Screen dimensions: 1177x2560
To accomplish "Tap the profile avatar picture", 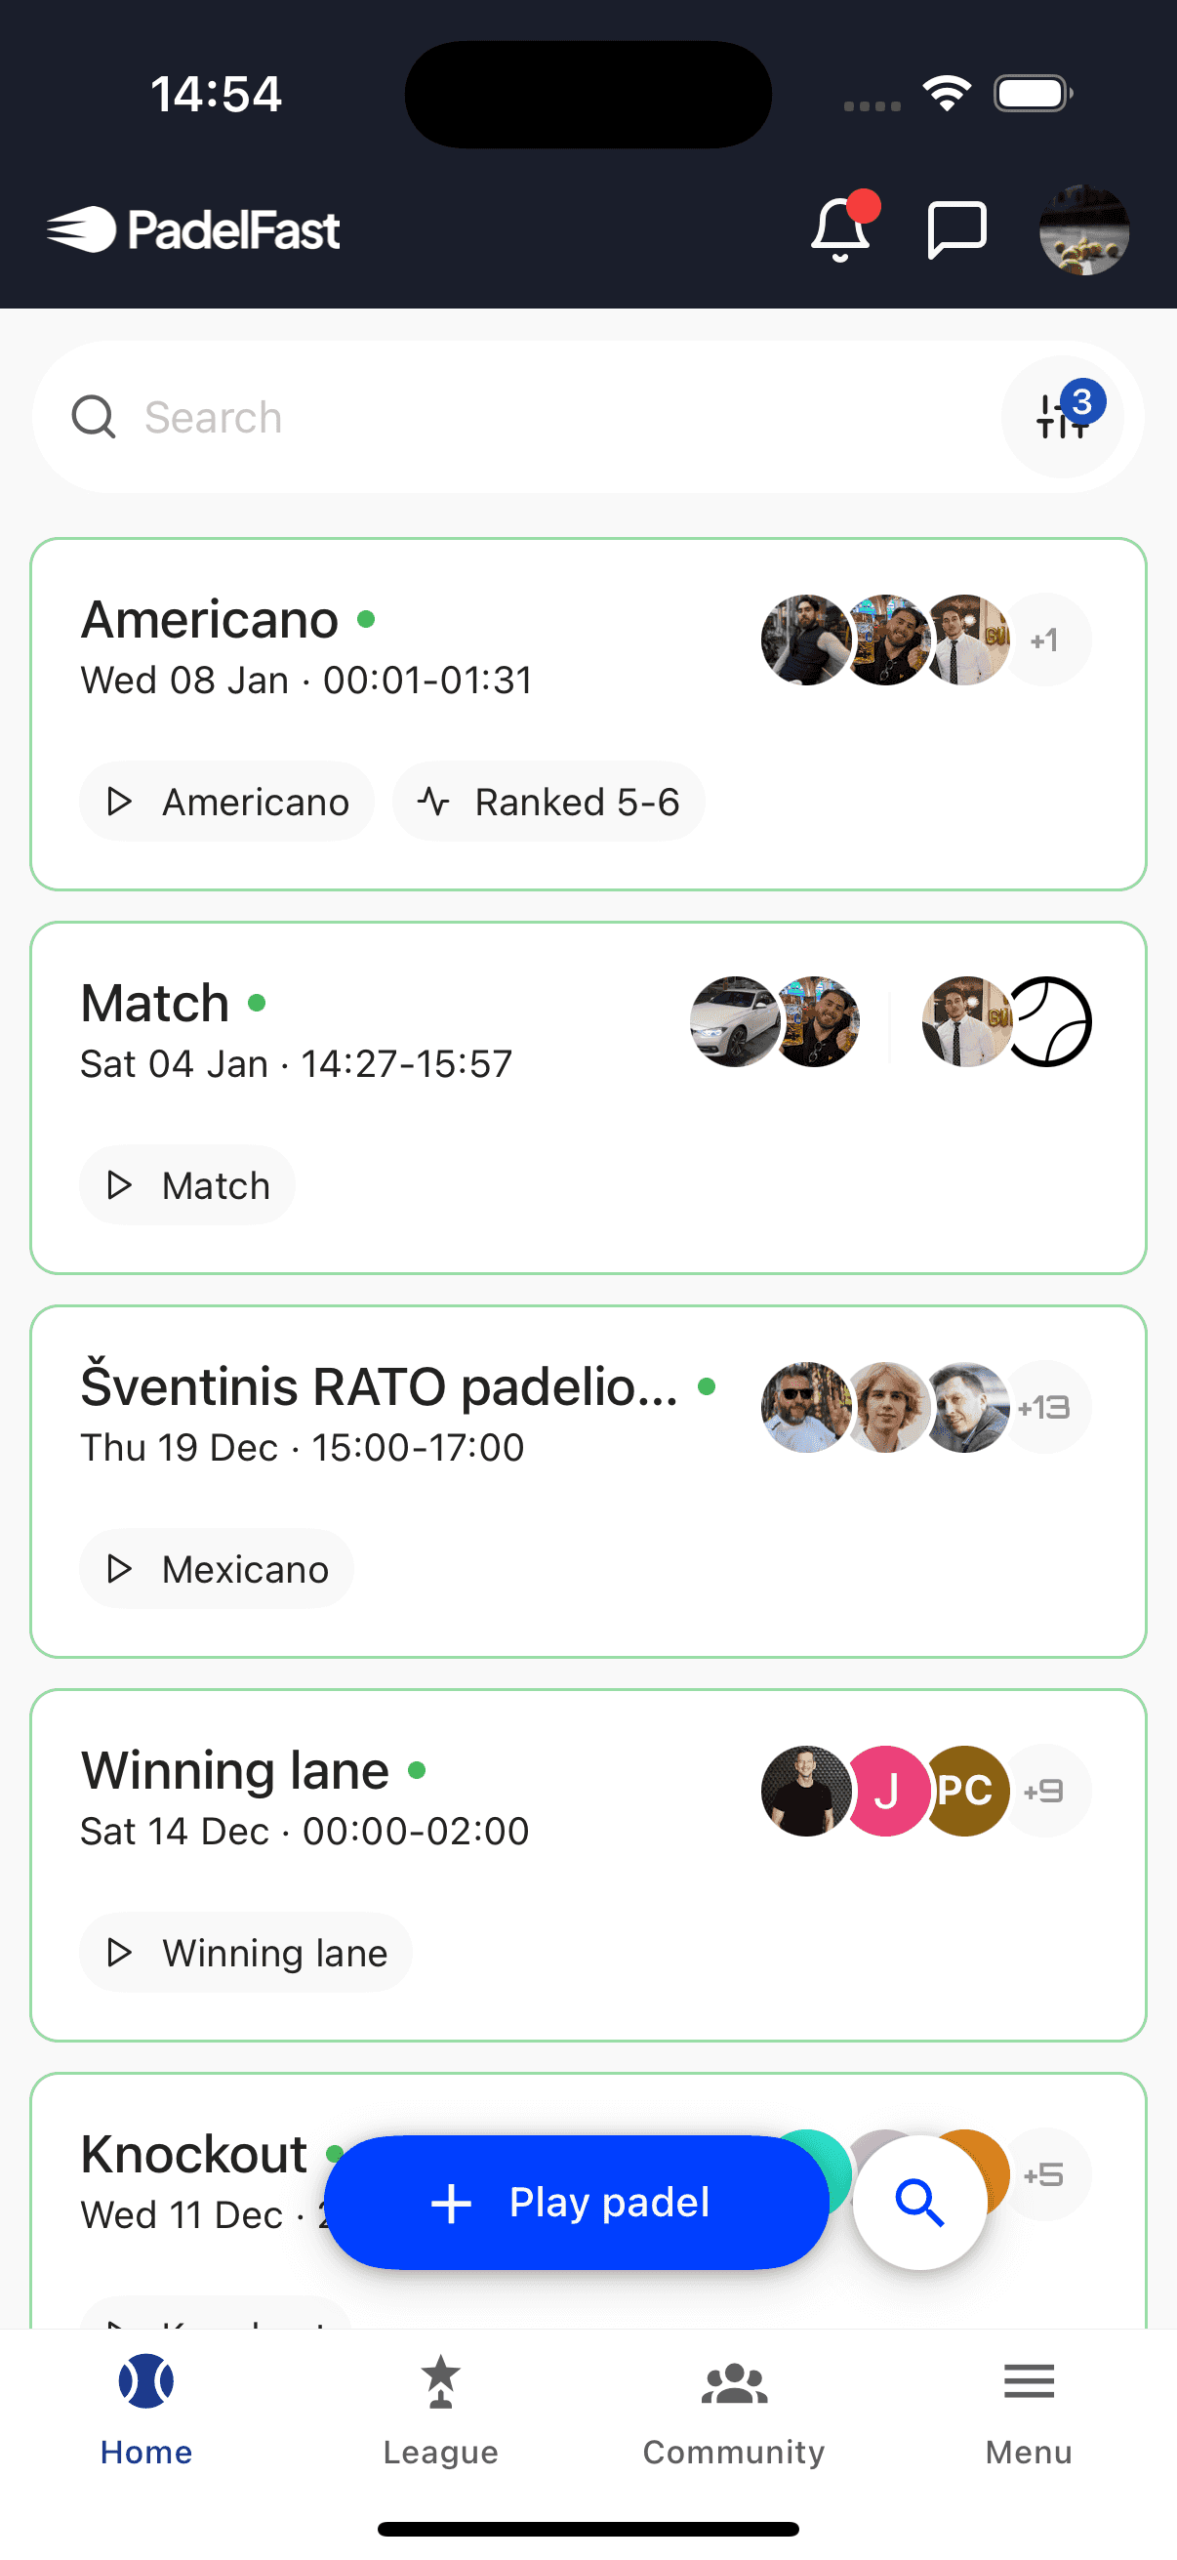I will (1083, 229).
